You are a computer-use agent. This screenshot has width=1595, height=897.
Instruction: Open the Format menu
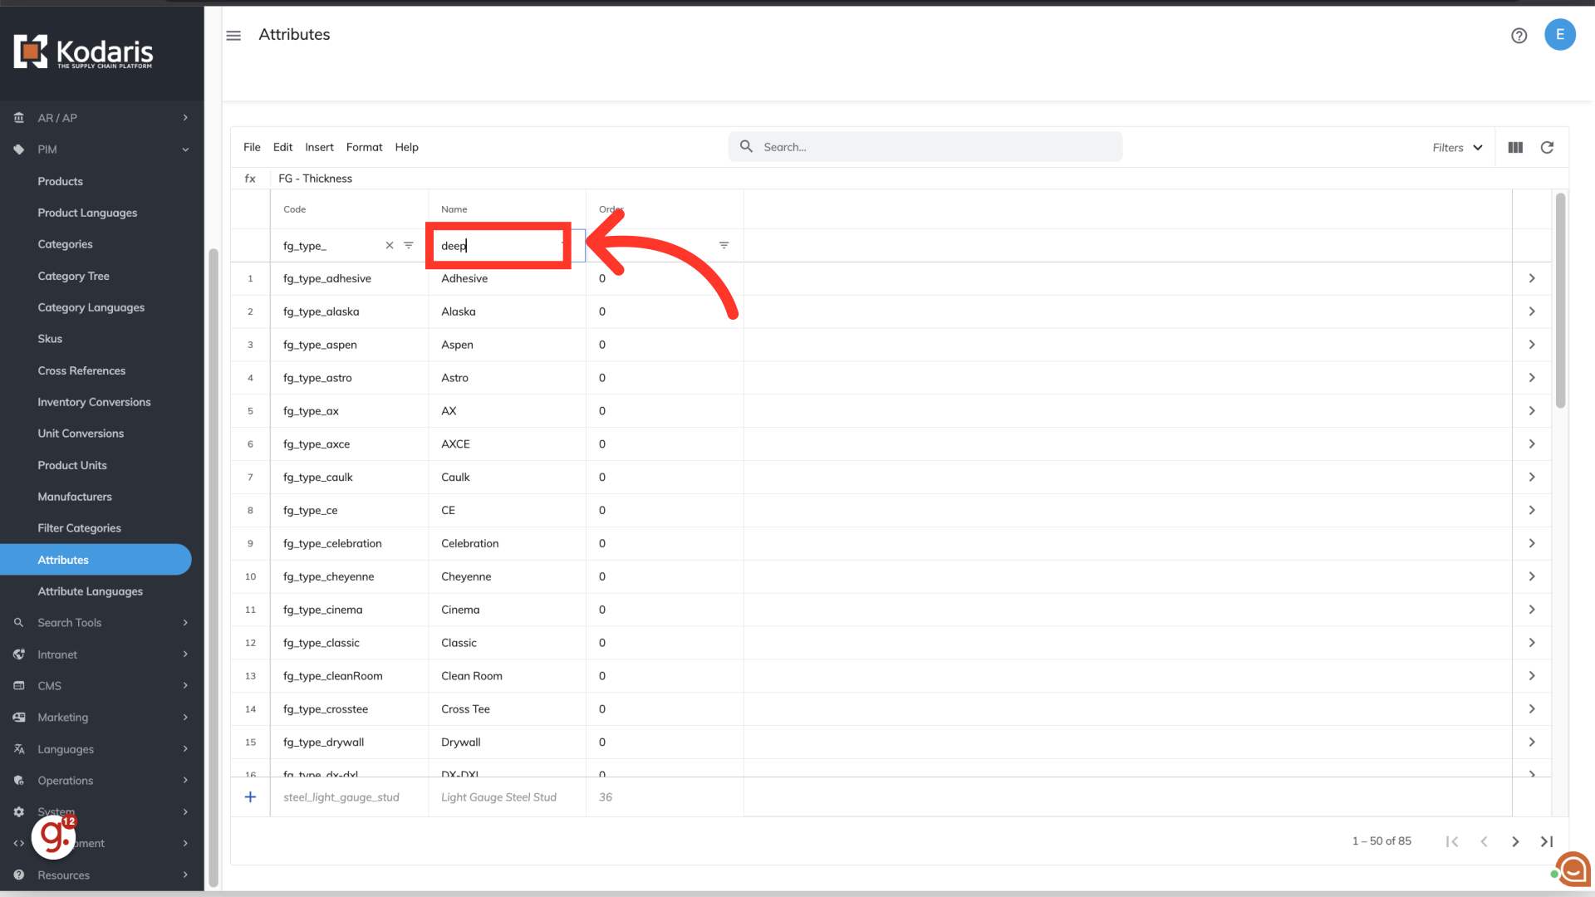coord(364,147)
